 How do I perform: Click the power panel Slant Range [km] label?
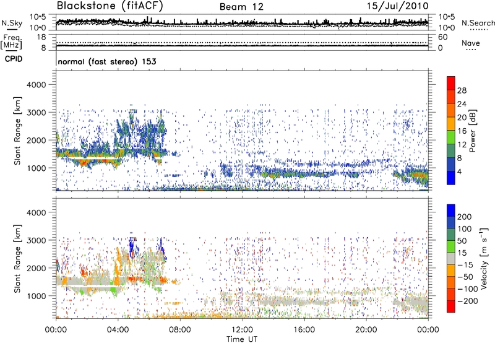(17, 131)
